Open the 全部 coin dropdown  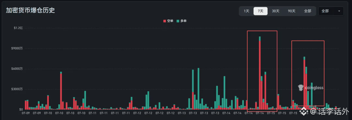331,11
